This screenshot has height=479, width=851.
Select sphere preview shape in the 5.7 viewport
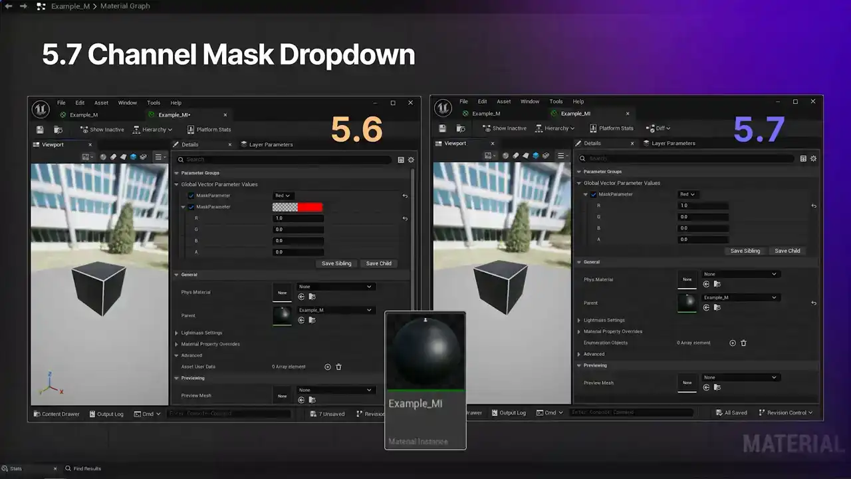click(x=505, y=156)
